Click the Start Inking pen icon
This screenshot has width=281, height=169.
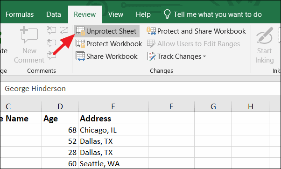pos(265,35)
